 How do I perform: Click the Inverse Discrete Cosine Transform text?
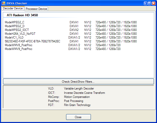coord(84,93)
